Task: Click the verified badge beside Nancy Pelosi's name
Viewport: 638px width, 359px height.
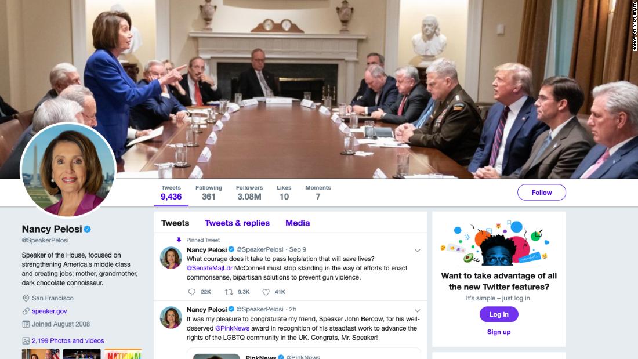Action: click(x=87, y=229)
